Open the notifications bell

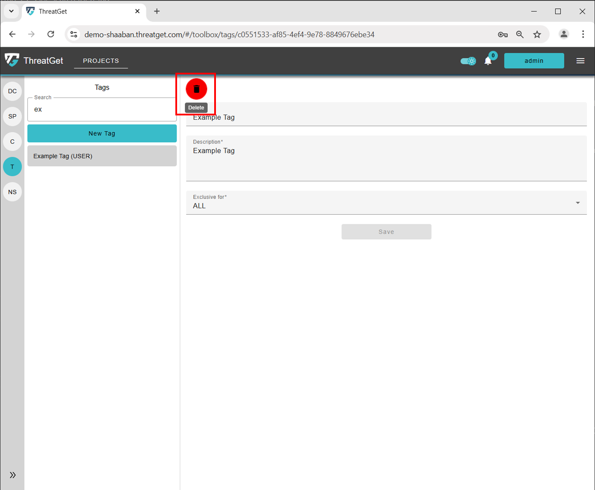pyautogui.click(x=488, y=61)
